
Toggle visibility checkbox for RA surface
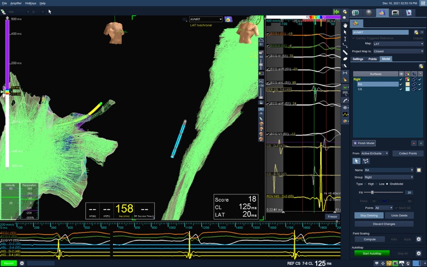[401, 84]
